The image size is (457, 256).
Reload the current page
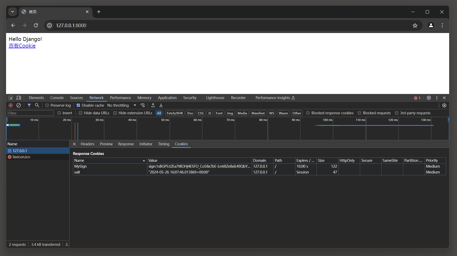(x=36, y=25)
